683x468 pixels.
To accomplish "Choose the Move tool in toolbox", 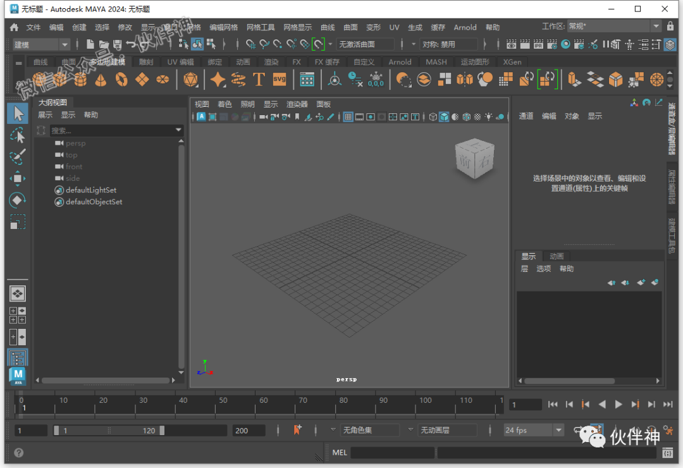I will (18, 178).
